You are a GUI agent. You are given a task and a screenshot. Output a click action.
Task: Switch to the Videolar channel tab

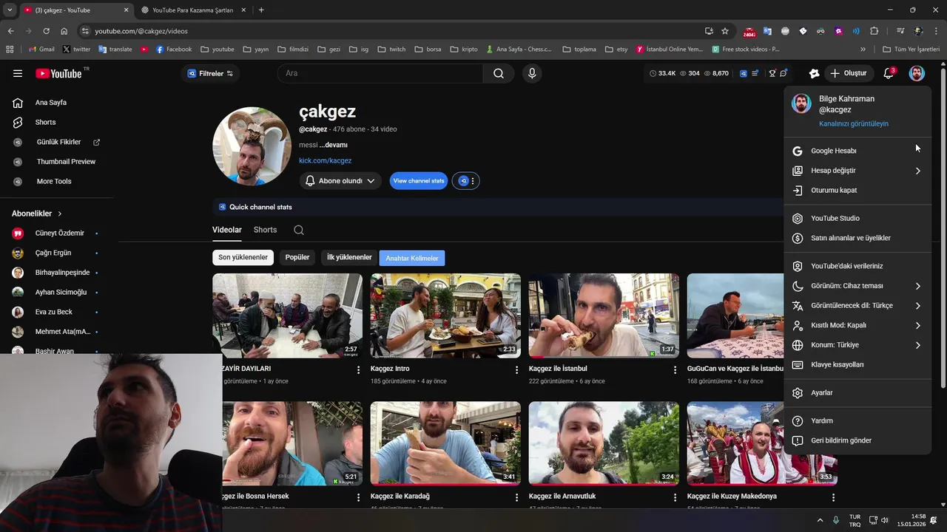pyautogui.click(x=227, y=230)
